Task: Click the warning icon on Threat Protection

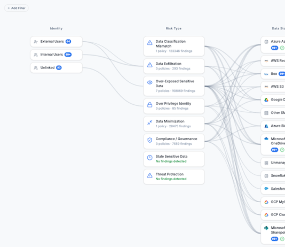Action: coord(149,175)
